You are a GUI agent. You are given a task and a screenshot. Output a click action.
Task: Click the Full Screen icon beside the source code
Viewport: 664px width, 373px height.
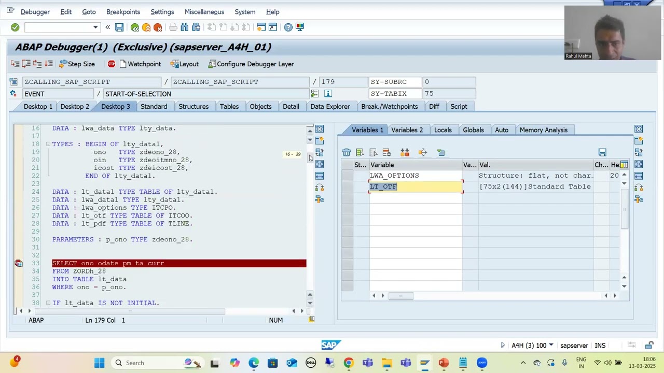click(320, 164)
